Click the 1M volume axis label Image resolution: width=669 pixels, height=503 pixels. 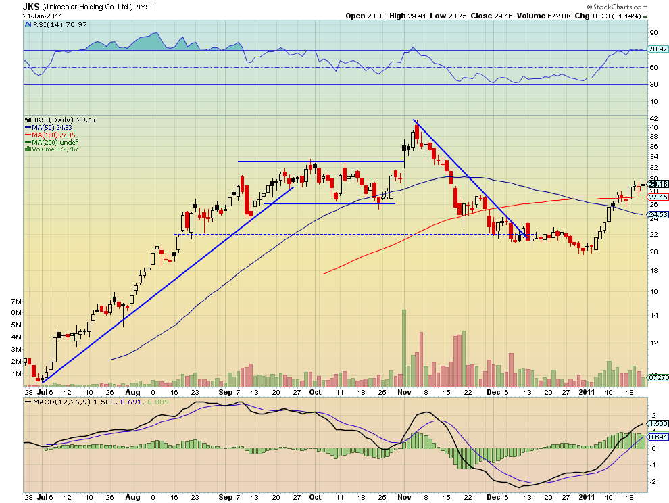16,374
